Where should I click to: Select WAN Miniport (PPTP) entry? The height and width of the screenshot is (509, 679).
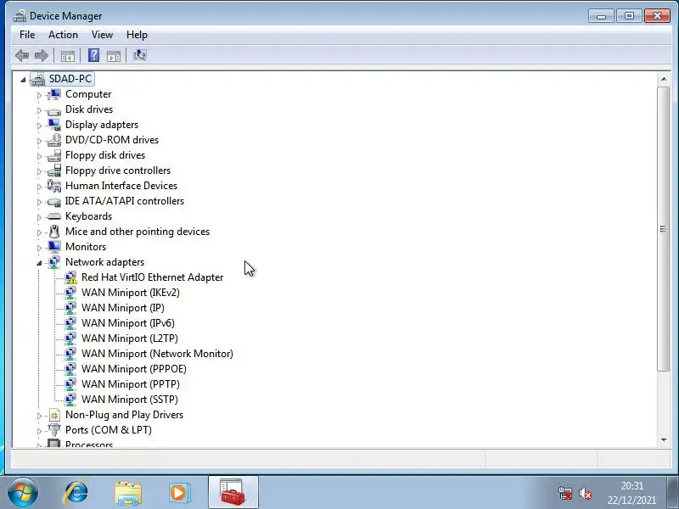pyautogui.click(x=131, y=384)
